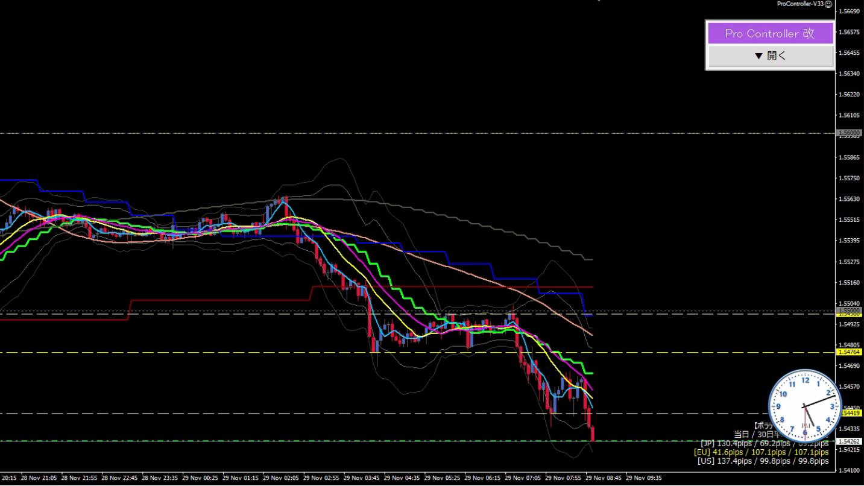864x486 pixels.
Task: Click the 29 Nov 03:45 time label
Action: pos(361,478)
